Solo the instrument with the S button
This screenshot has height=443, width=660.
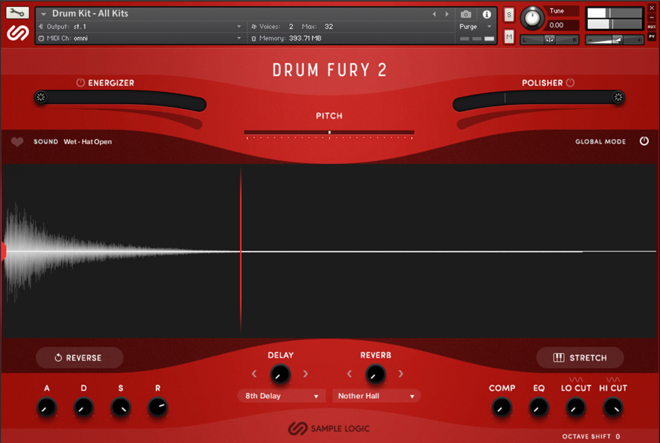509,14
